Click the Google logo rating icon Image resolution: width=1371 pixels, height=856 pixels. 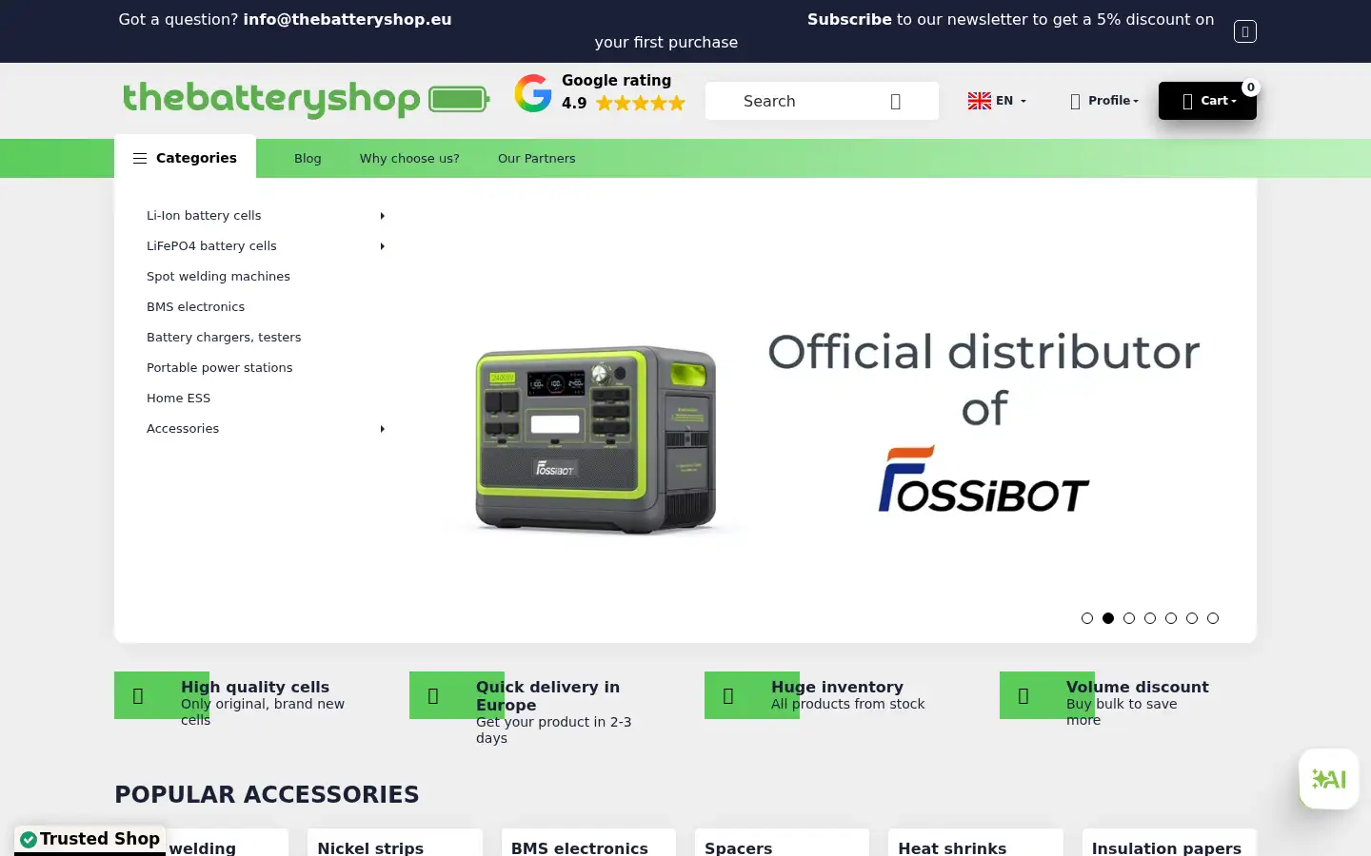tap(533, 93)
